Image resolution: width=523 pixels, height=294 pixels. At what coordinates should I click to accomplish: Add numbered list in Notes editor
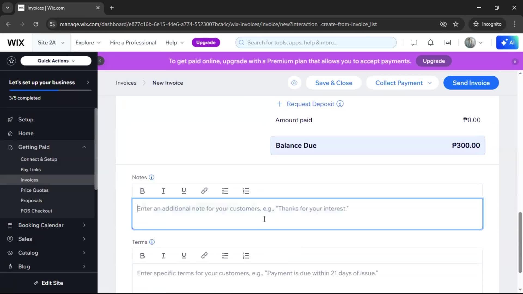click(x=246, y=191)
